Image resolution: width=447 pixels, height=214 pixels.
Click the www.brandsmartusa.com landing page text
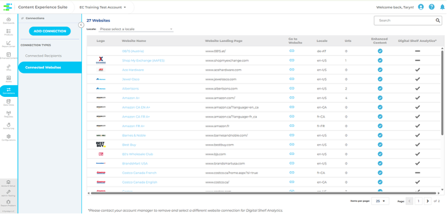click(225, 164)
